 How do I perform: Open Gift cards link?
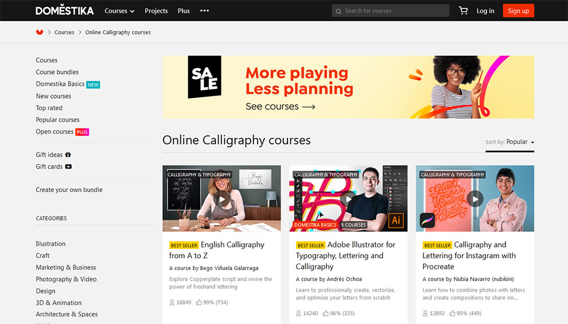[x=49, y=166]
